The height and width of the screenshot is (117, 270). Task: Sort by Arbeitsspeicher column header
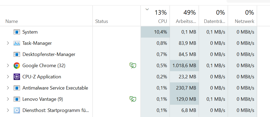coord(186,21)
